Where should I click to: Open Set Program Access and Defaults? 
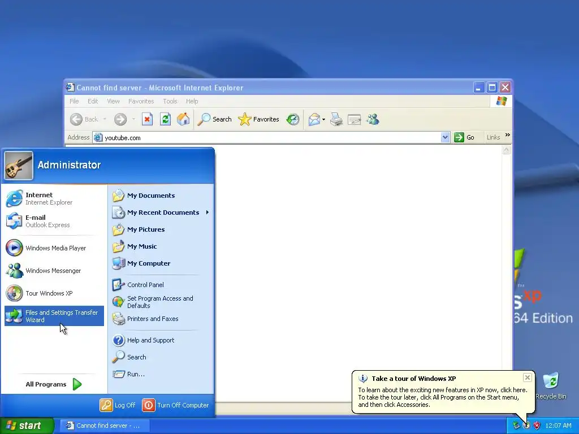[161, 302]
